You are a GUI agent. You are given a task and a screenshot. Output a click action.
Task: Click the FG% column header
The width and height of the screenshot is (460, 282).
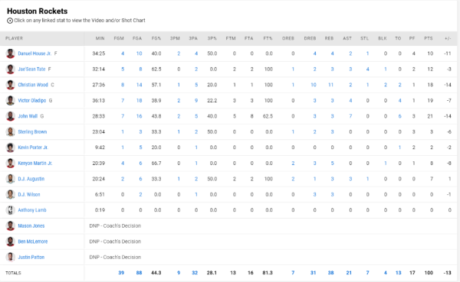pyautogui.click(x=156, y=38)
